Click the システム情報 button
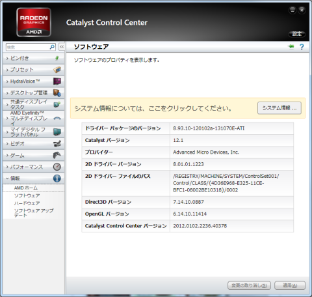The height and width of the screenshot is (297, 312). pos(279,108)
